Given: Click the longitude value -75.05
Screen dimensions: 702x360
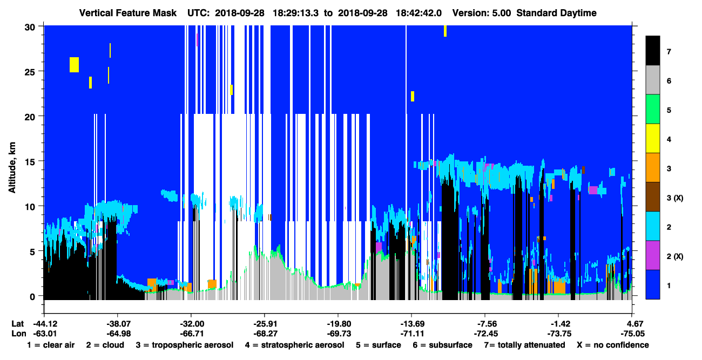Looking at the screenshot, I should (x=632, y=333).
